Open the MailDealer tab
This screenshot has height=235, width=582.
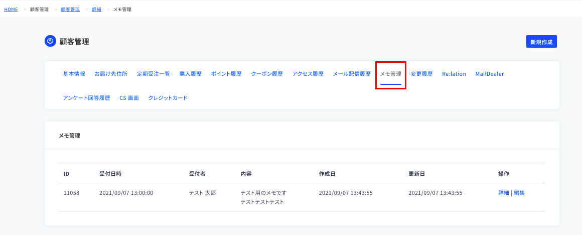[490, 74]
